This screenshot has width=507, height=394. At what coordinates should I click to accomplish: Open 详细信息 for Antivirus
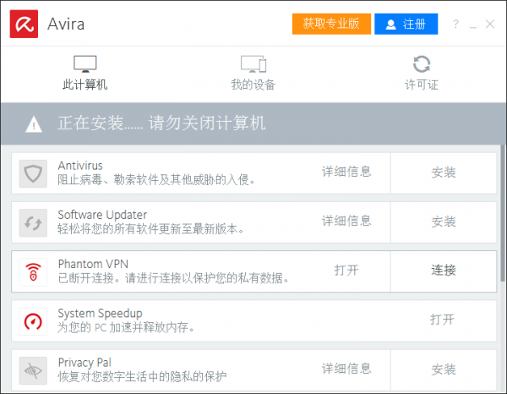click(x=346, y=172)
